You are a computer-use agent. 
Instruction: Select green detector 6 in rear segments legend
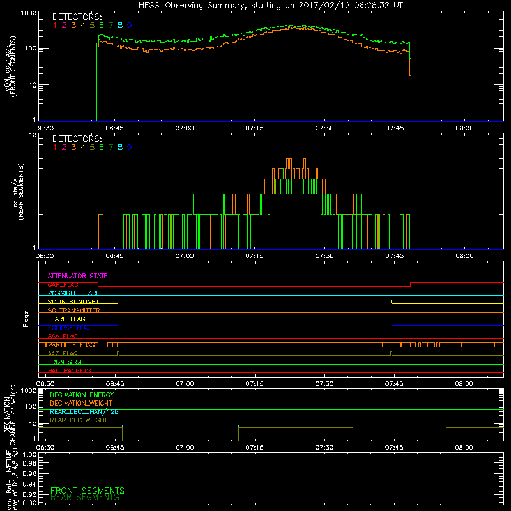102,148
